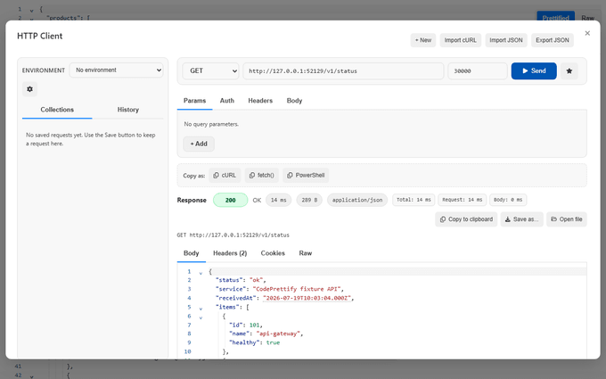Send the GET request
The height and width of the screenshot is (379, 606).
coord(534,70)
